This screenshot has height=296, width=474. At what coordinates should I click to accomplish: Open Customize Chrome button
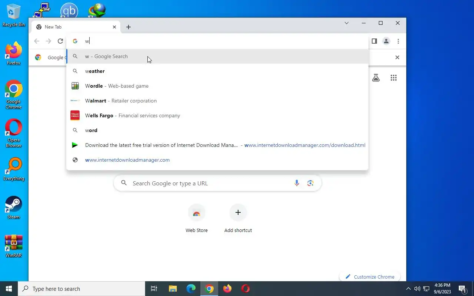tap(370, 277)
